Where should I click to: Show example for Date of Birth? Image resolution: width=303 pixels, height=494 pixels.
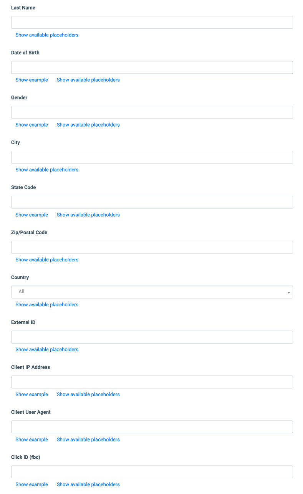tap(31, 80)
